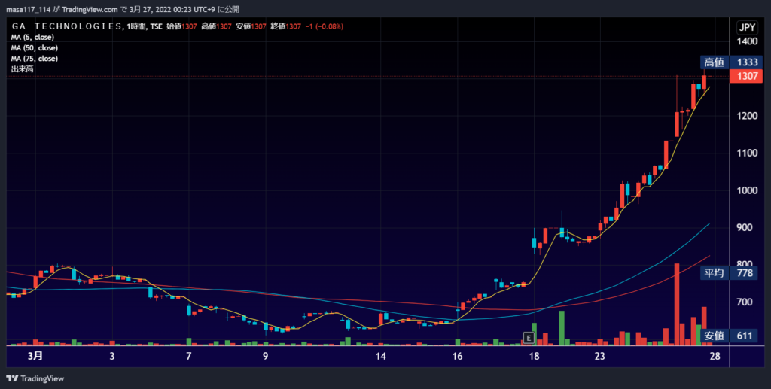Screen dimensions: 771x389
Task: Click the 28 date axis label
Action: [x=715, y=356]
